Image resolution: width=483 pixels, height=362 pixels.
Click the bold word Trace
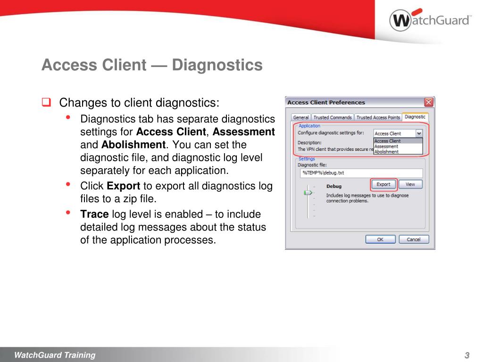tap(94, 214)
